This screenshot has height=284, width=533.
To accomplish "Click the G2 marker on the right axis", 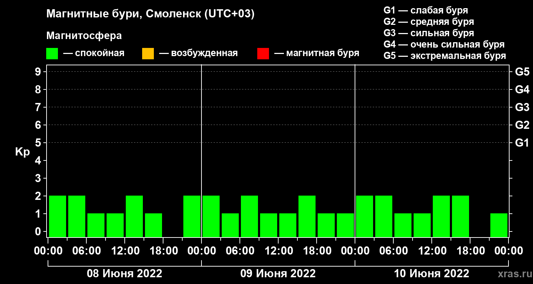I will (522, 125).
